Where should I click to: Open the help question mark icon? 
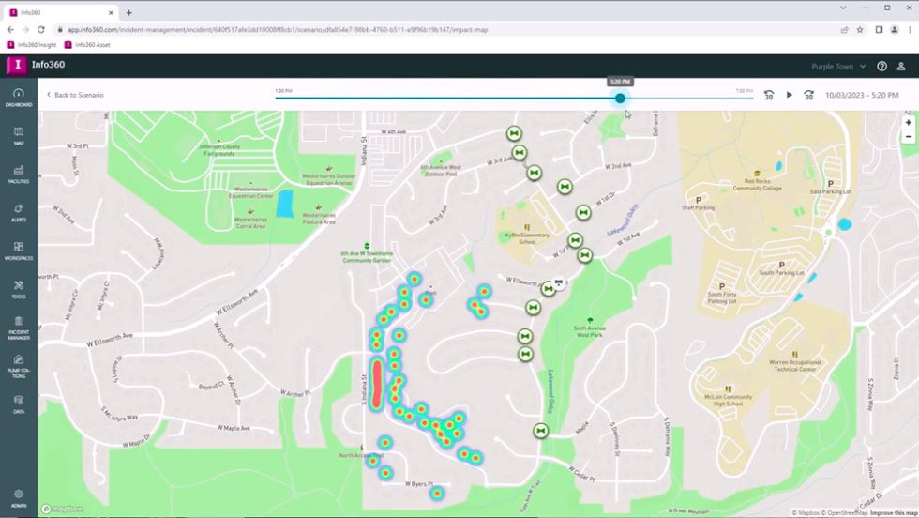coord(881,67)
